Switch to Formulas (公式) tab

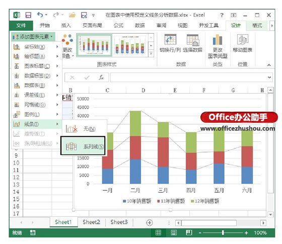click(118, 26)
